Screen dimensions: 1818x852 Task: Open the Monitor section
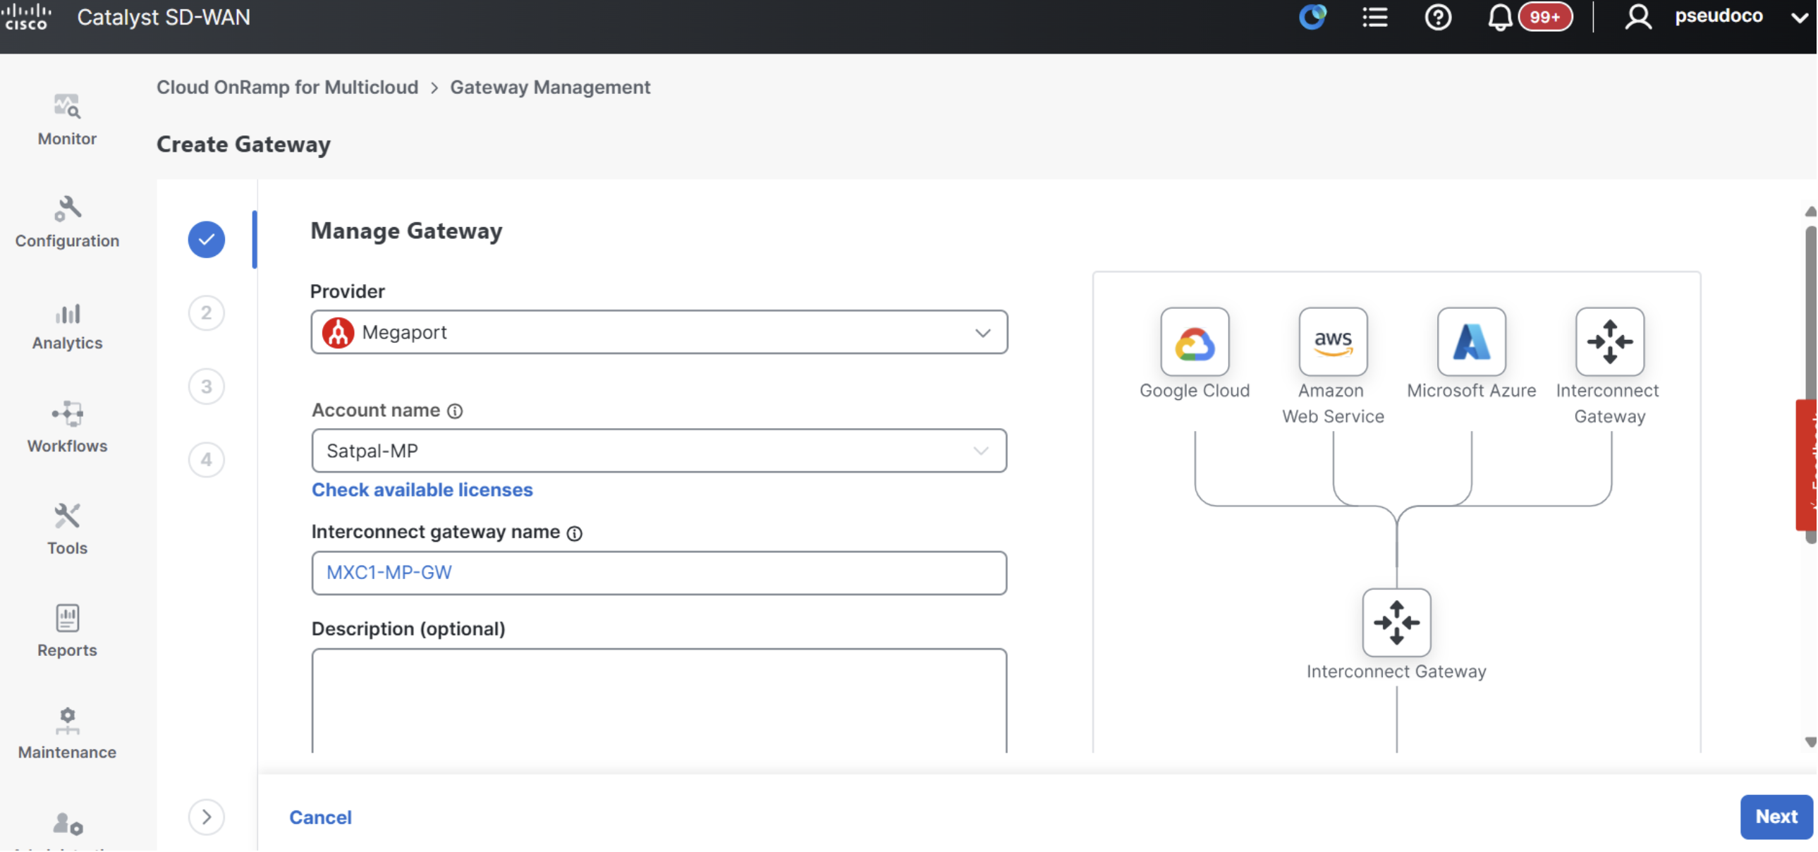click(x=67, y=120)
